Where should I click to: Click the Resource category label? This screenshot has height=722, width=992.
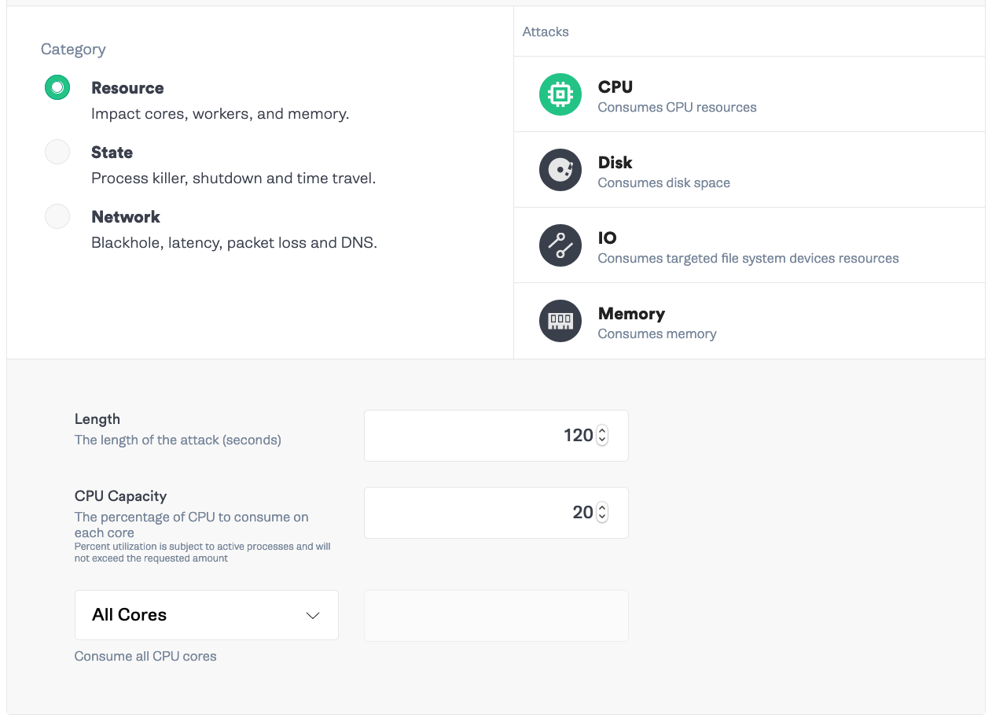point(127,88)
